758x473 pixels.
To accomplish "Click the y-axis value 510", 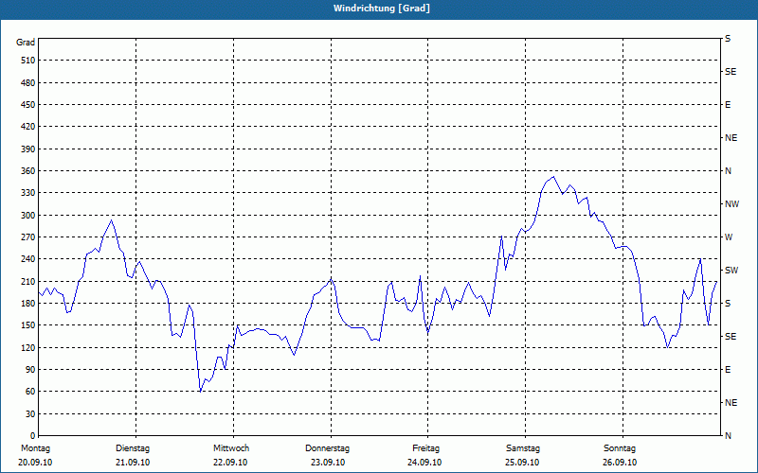I will click(x=28, y=61).
